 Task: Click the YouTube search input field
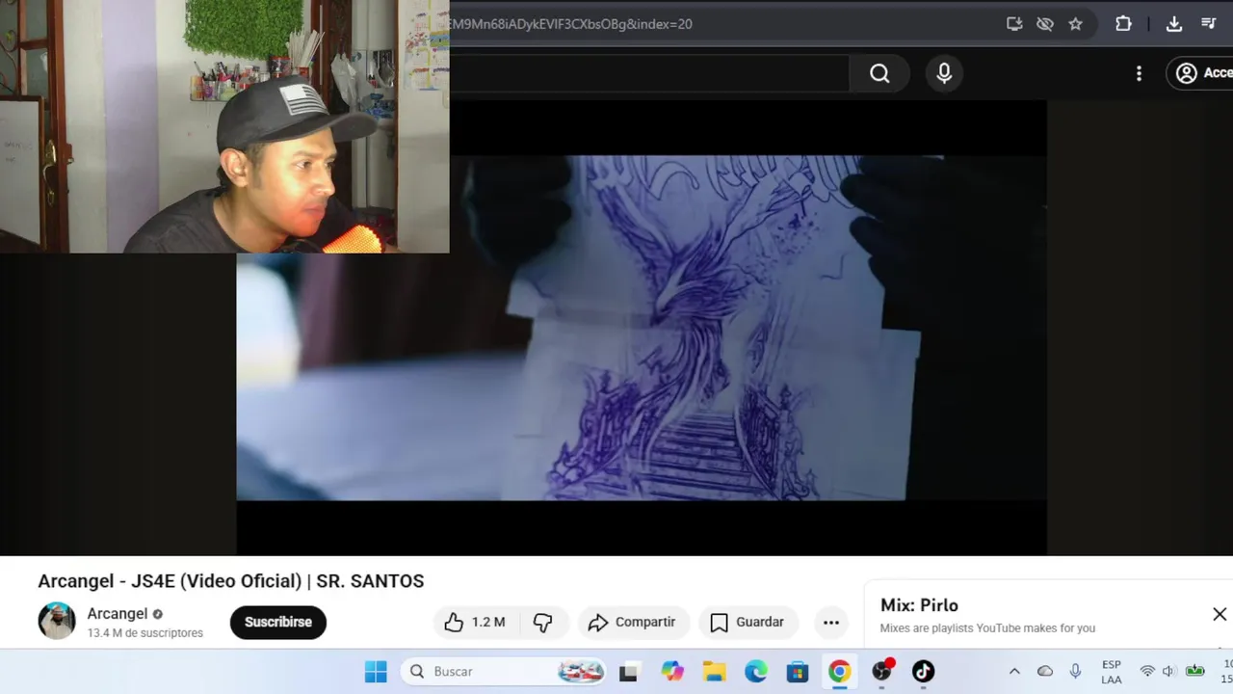(x=650, y=73)
